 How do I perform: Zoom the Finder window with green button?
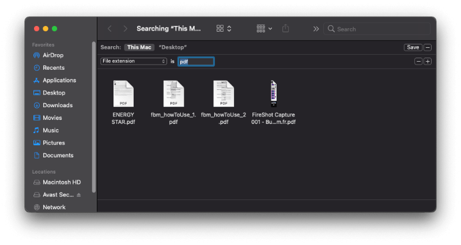(54, 28)
